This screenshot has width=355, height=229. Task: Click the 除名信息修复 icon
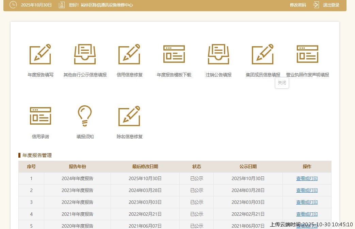click(129, 116)
